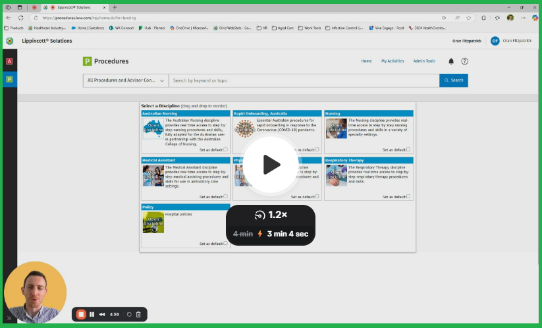Screen dimensions: 542x328
Task: Click the red Advisor icon in sidebar
Action: pyautogui.click(x=9, y=61)
